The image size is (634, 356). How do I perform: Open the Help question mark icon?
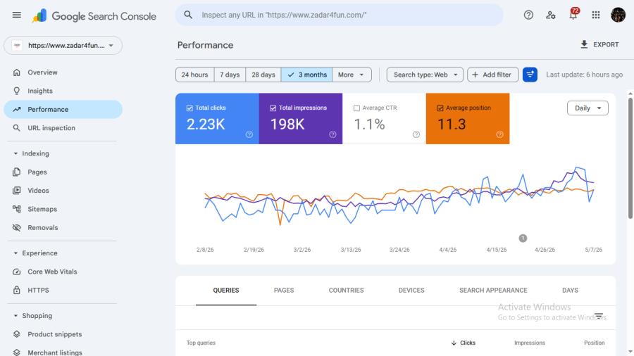[528, 15]
